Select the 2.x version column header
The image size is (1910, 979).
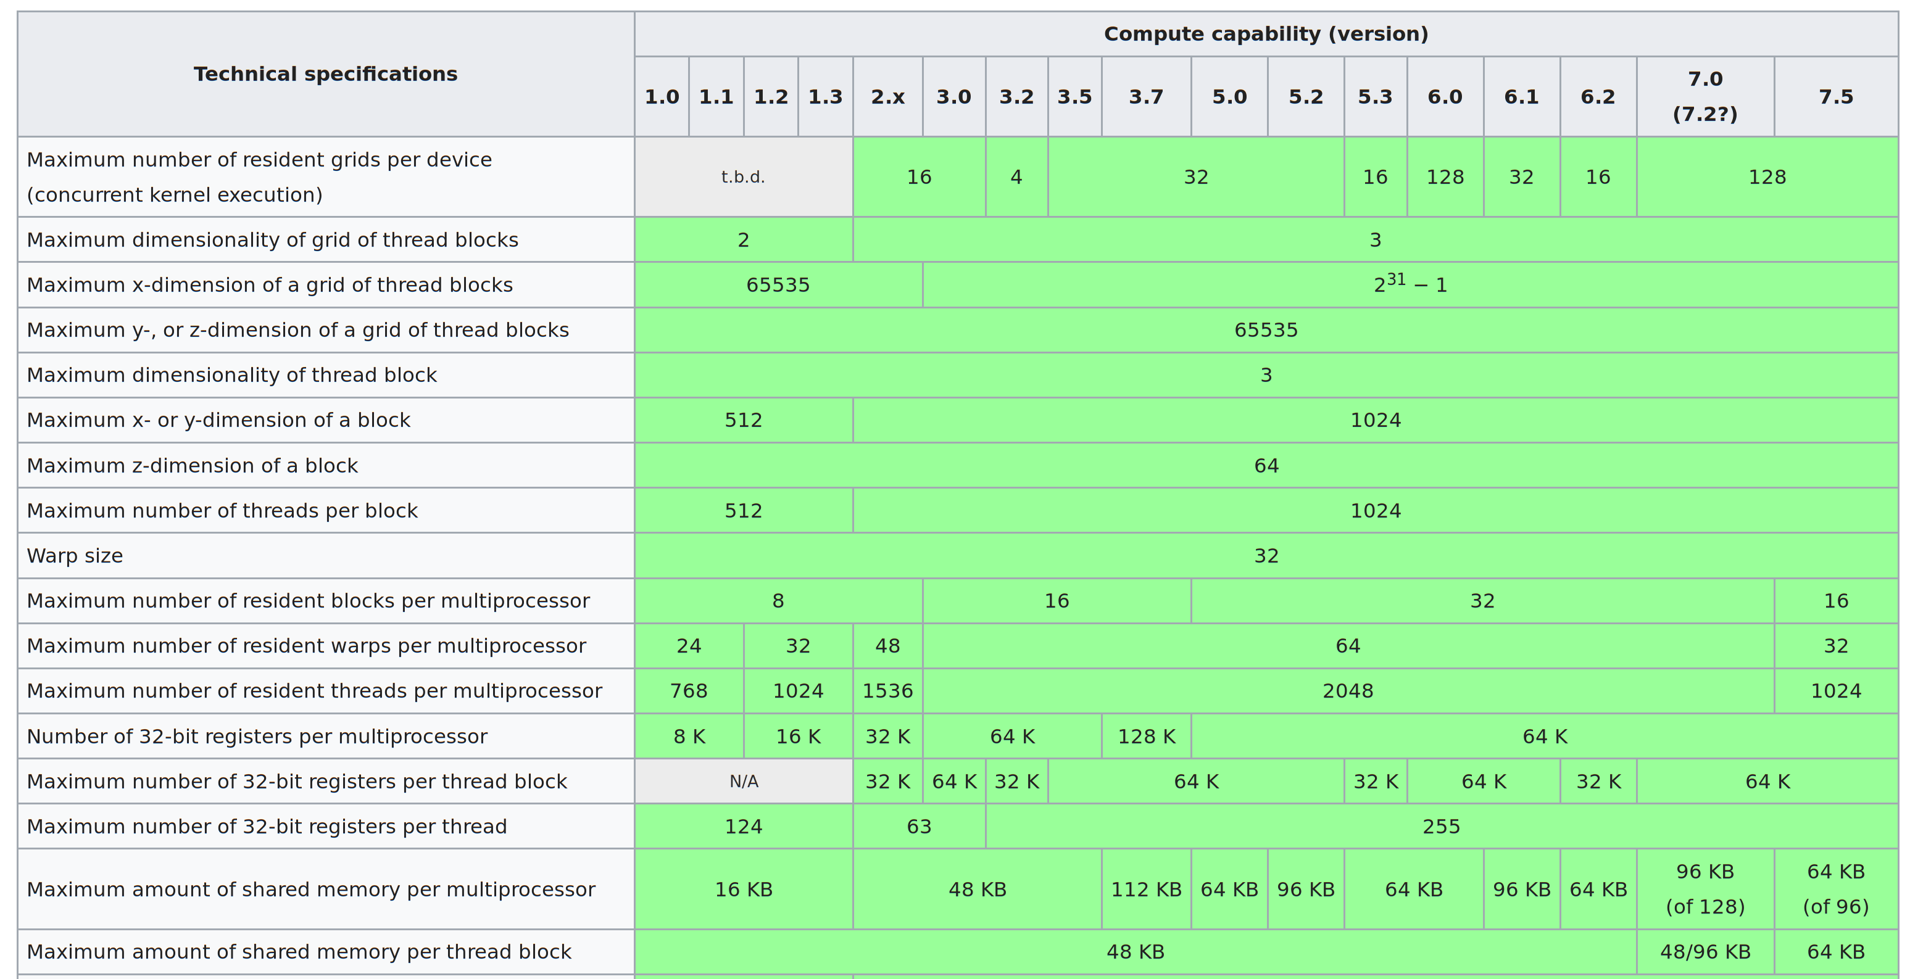(x=887, y=97)
